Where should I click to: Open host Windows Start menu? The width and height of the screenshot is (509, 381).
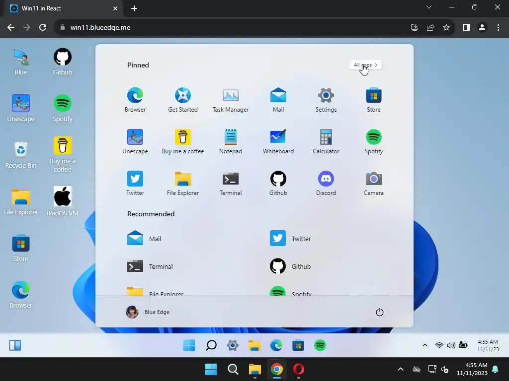pos(211,369)
